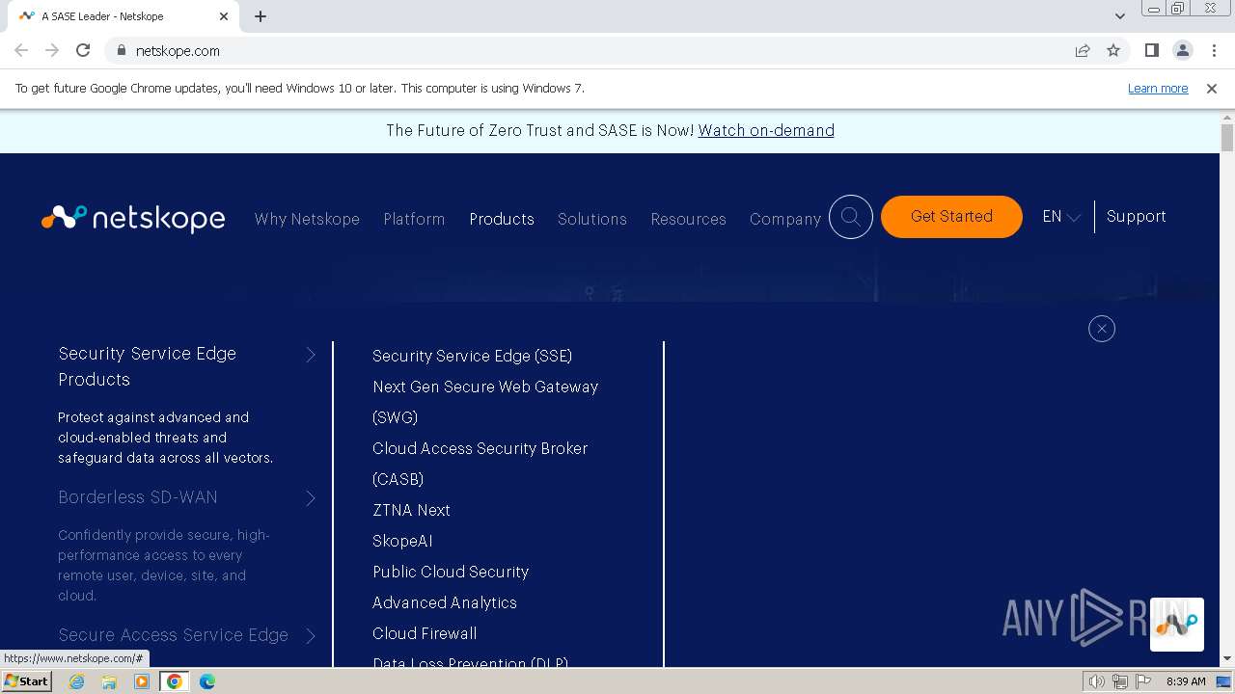
Task: Click the scrollbar down arrow
Action: [x=1227, y=659]
